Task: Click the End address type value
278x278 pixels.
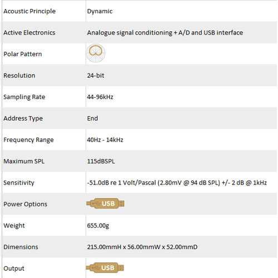Action: (x=92, y=118)
